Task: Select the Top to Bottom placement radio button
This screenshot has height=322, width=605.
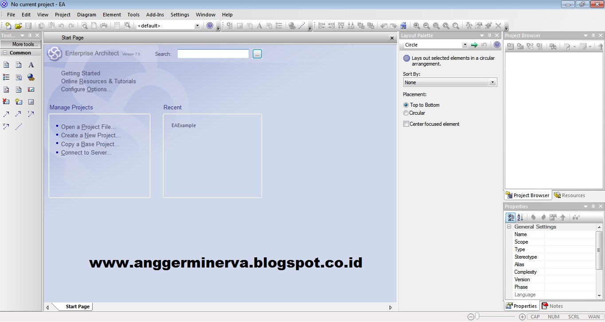Action: 406,105
